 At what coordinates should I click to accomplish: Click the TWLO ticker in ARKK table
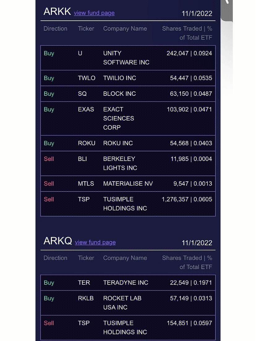point(87,78)
